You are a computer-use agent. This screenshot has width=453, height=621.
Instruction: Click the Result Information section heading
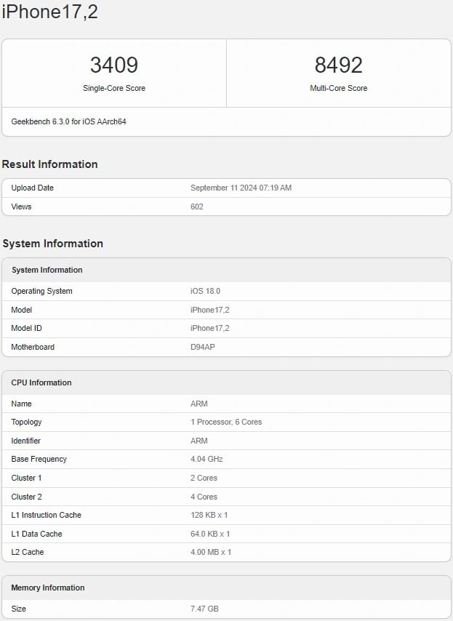coord(49,164)
